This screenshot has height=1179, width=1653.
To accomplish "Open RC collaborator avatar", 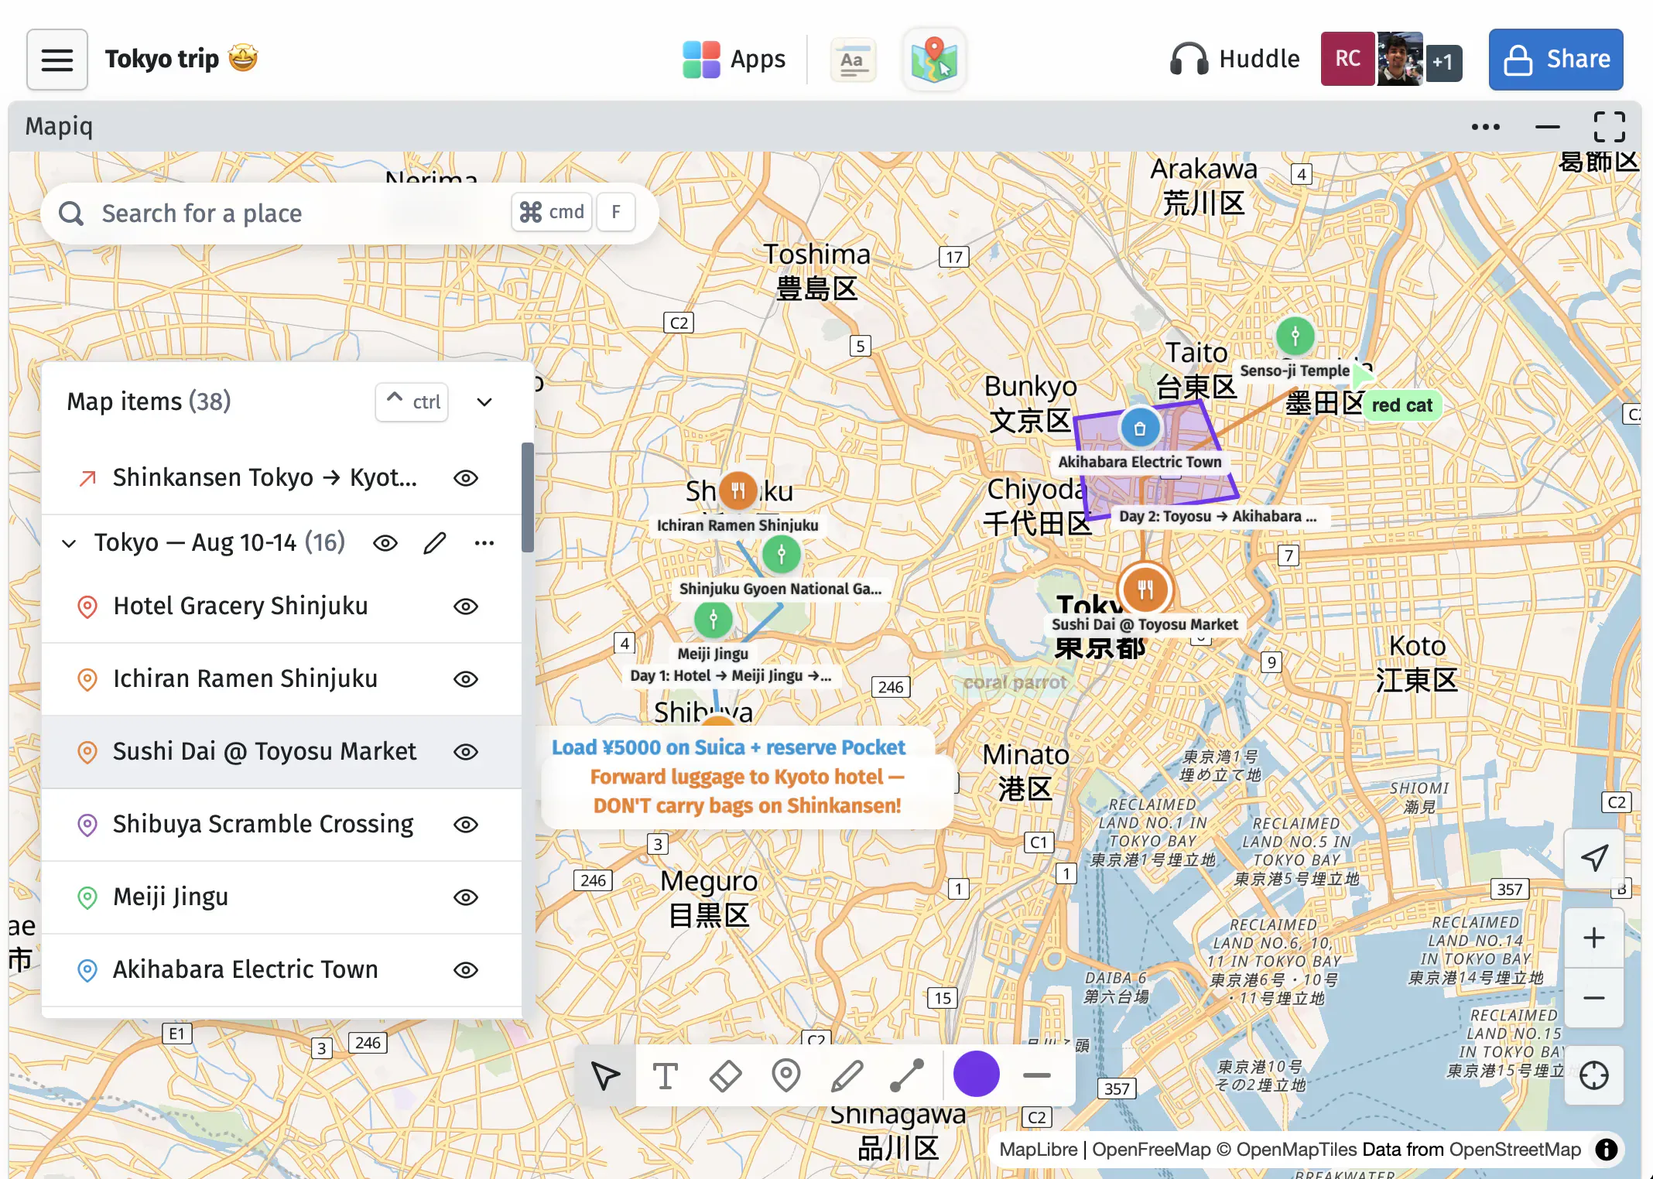I will coord(1347,59).
